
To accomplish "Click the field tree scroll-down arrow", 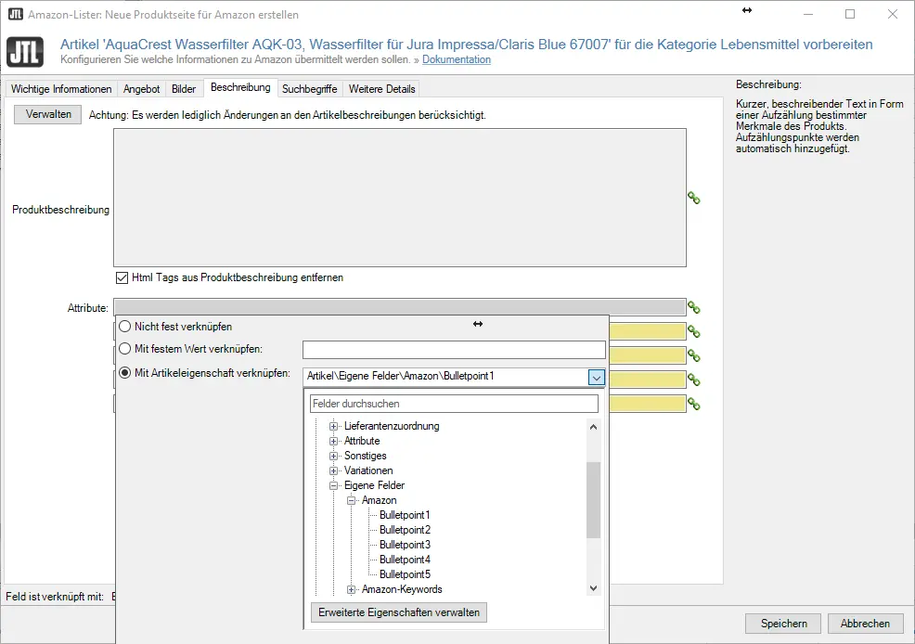I will 594,588.
